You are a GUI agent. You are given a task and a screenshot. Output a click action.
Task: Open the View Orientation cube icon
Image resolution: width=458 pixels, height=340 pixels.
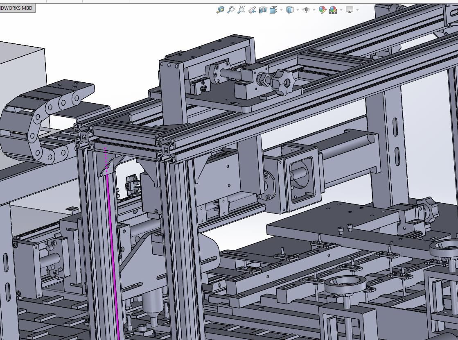[273, 10]
